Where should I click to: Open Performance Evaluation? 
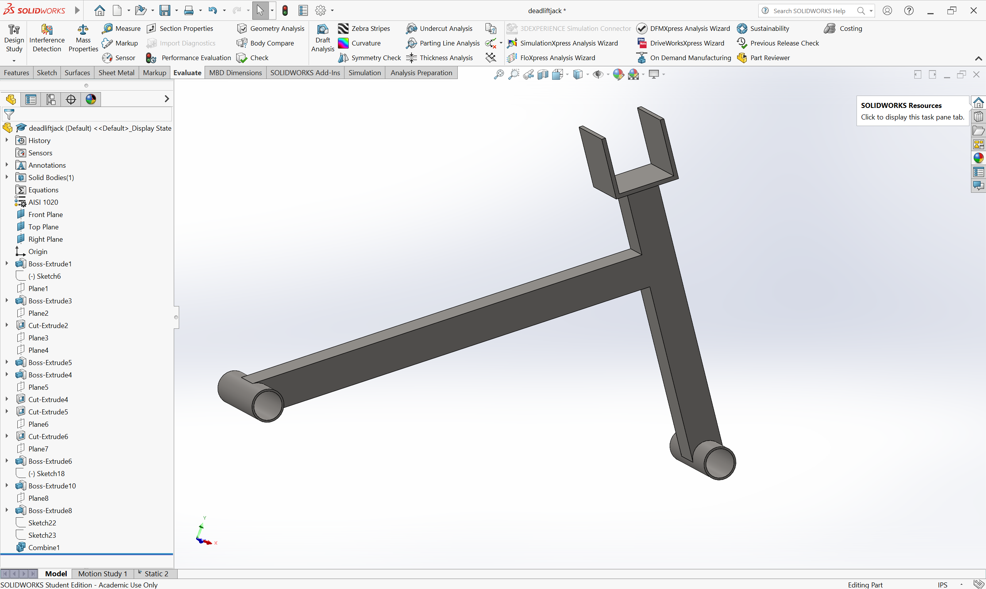click(188, 57)
